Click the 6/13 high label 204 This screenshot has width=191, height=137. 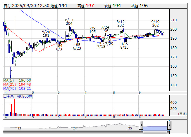coord(69,23)
